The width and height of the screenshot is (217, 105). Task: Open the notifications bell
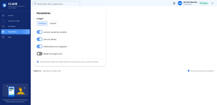tap(174, 3)
